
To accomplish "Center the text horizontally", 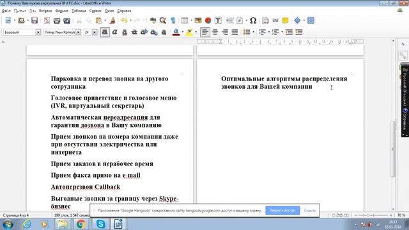I will tap(215, 32).
